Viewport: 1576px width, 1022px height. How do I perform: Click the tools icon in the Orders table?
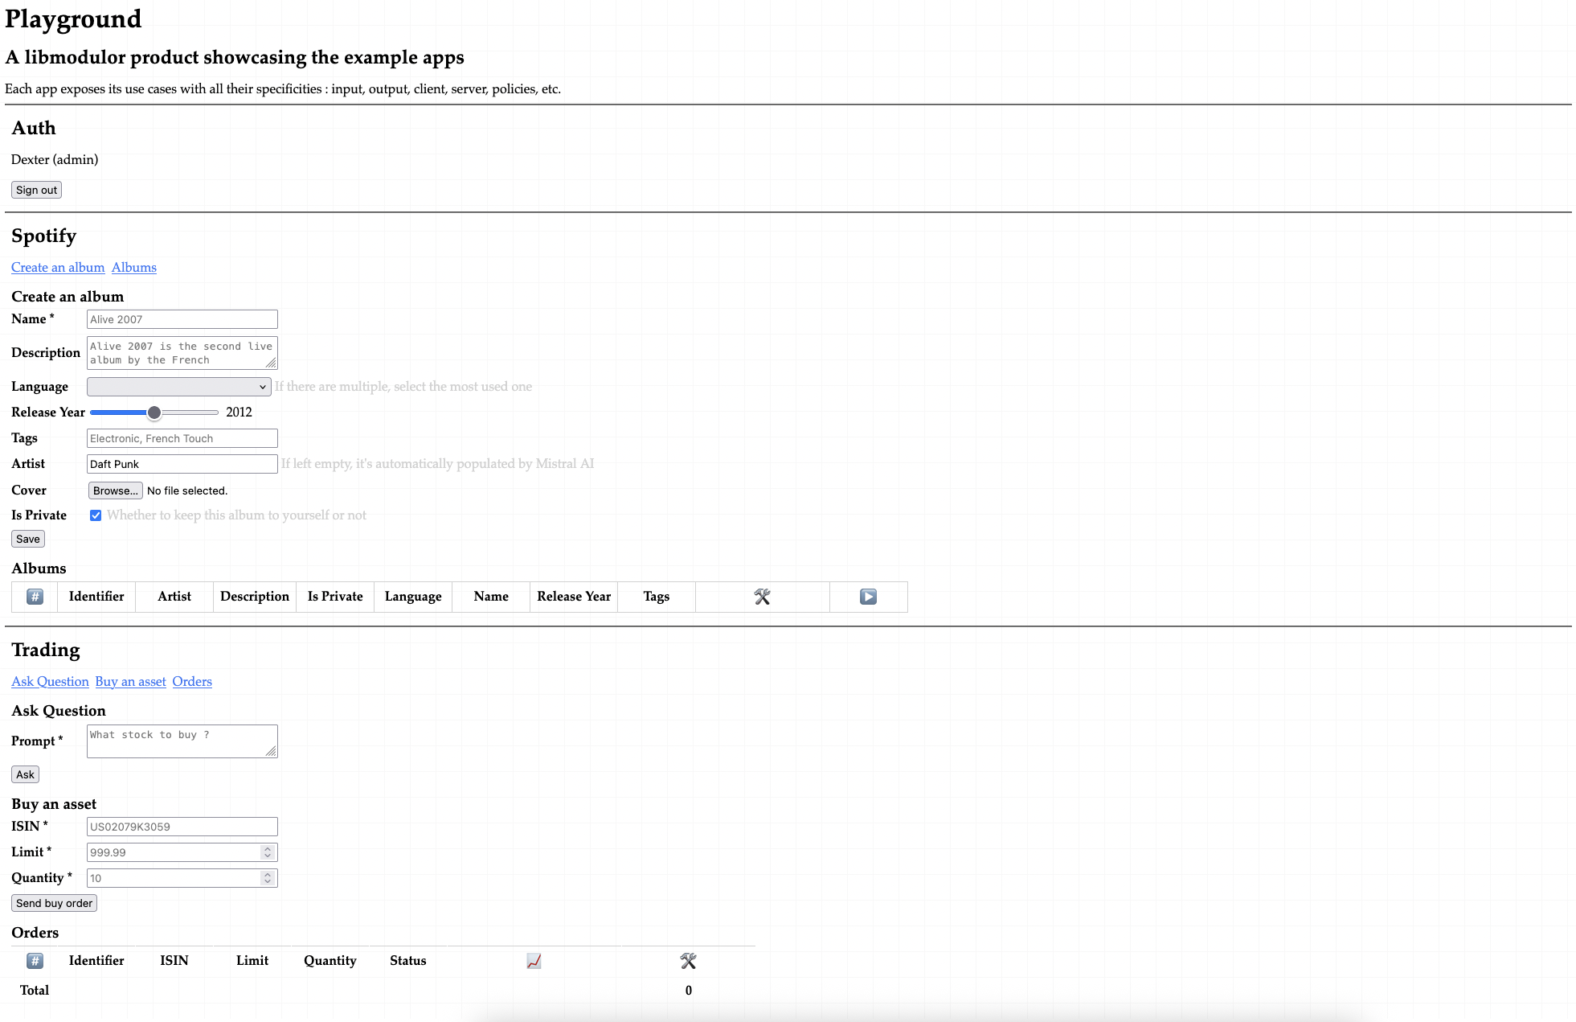click(x=688, y=961)
